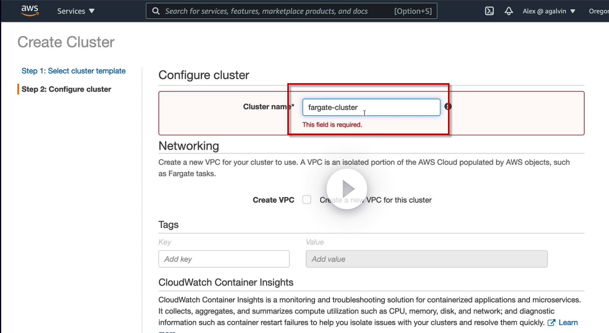Open the notifications bell

[509, 11]
